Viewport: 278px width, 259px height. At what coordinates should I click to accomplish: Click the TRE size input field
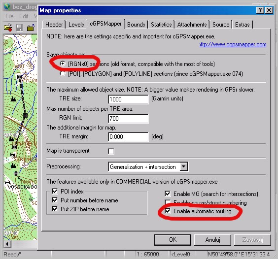pos(128,99)
